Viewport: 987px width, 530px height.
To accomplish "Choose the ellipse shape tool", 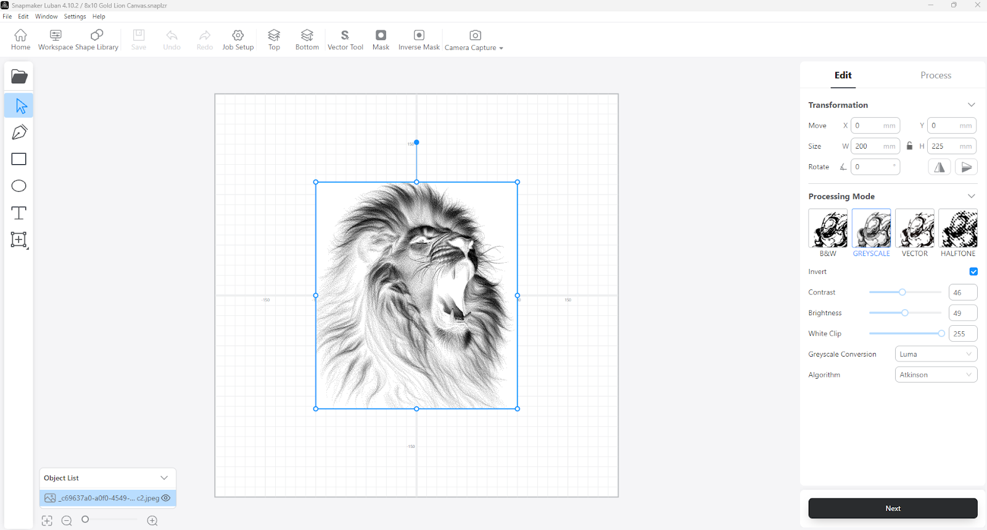I will (x=19, y=186).
